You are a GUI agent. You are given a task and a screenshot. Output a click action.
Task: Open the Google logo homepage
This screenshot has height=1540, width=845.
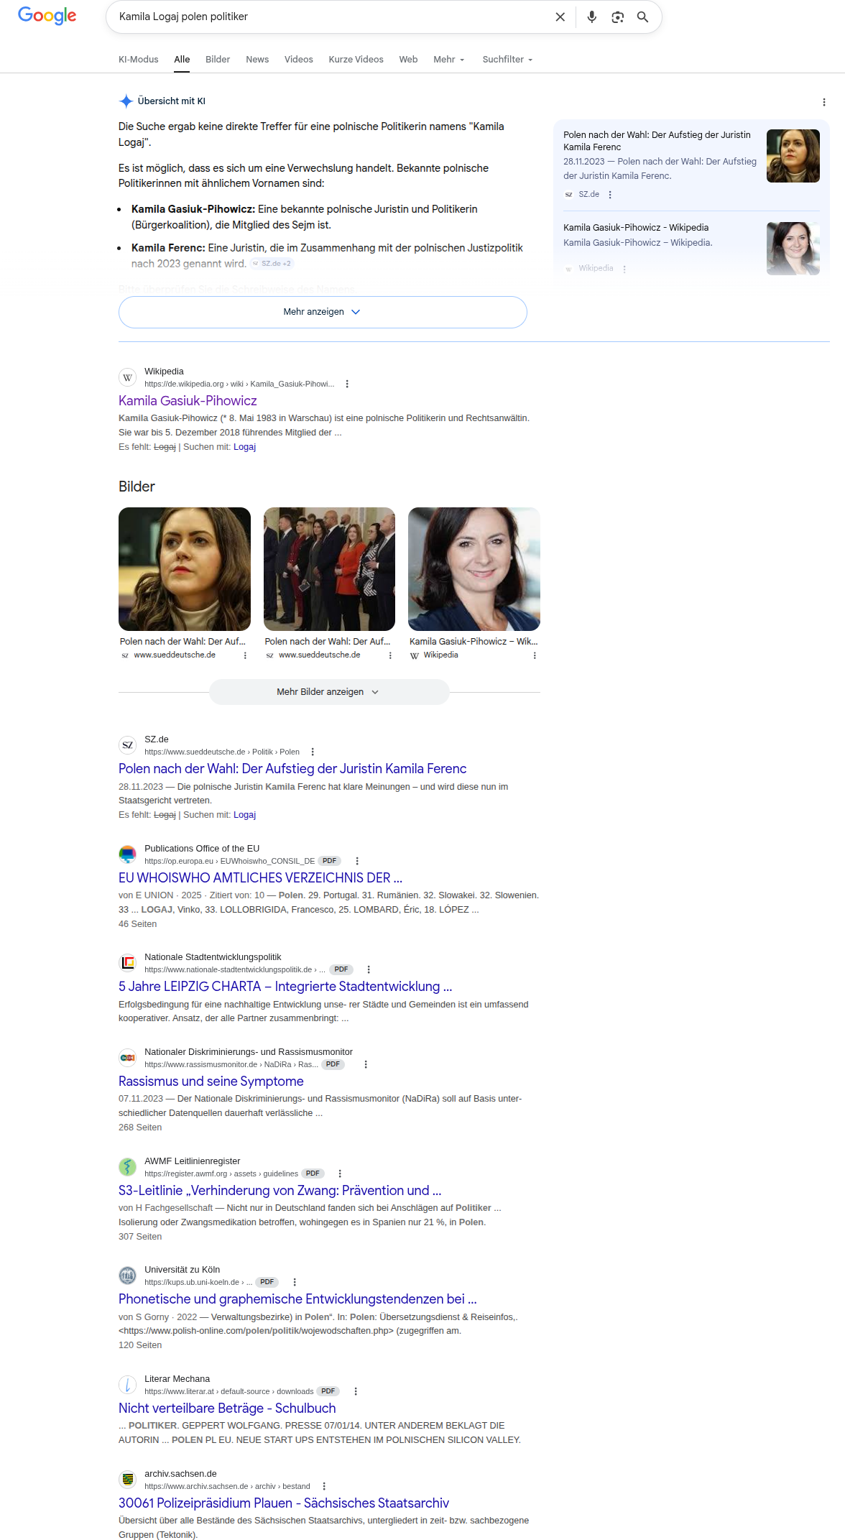[47, 16]
